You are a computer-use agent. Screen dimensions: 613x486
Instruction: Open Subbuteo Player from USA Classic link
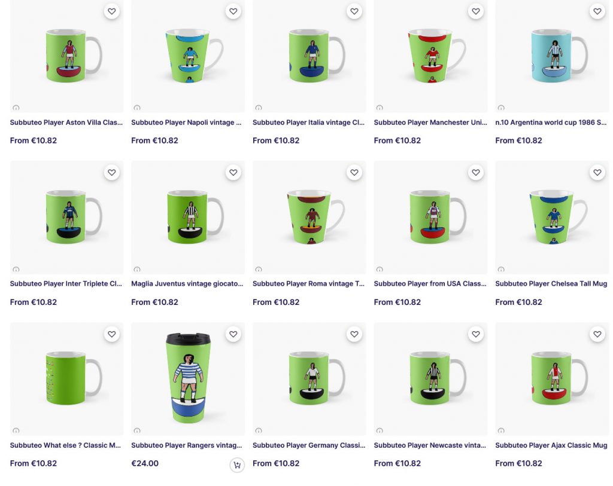(x=430, y=284)
